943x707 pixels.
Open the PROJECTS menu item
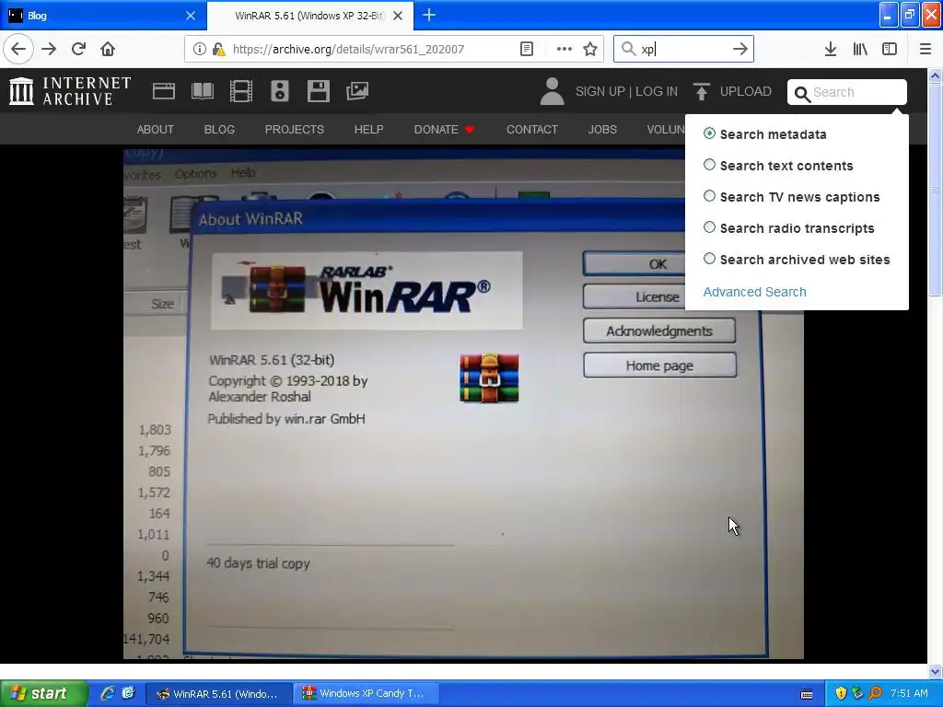[294, 129]
